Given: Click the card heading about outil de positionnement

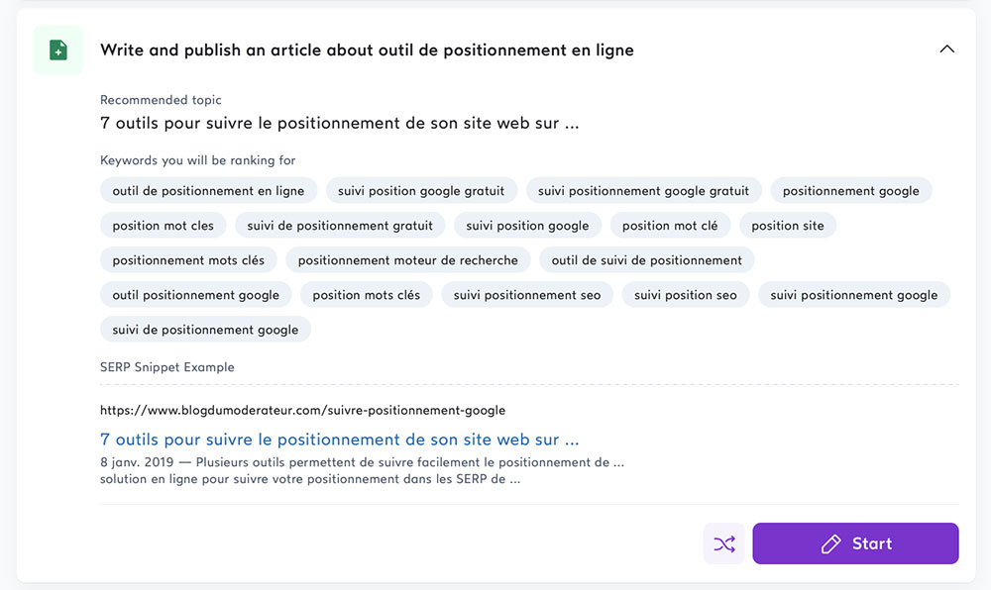Looking at the screenshot, I should (x=367, y=49).
